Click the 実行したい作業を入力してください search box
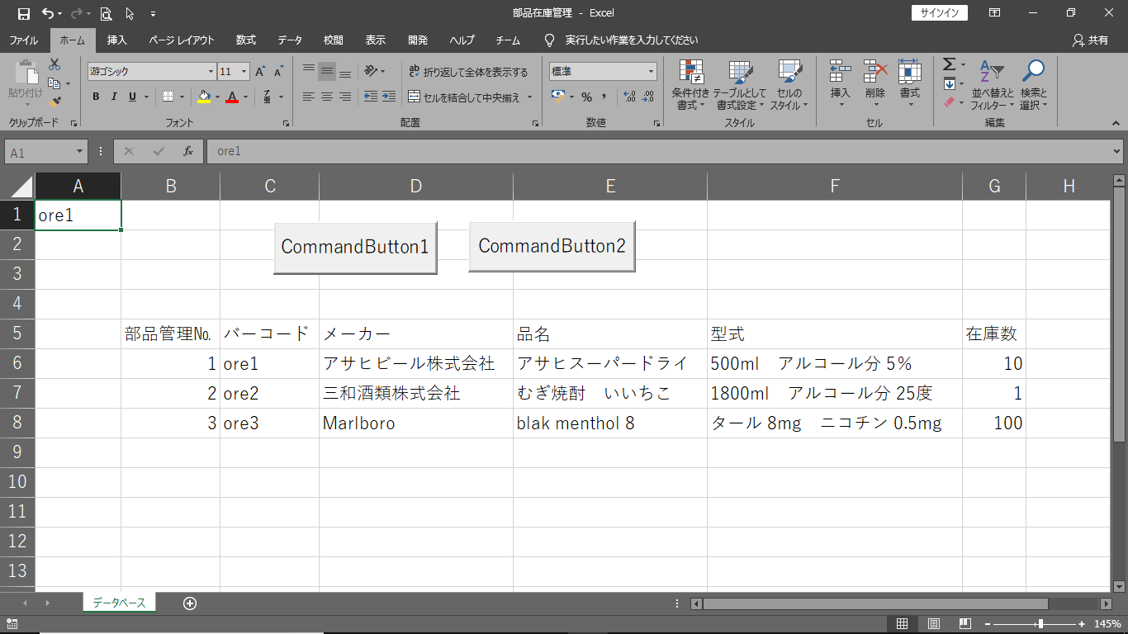1128x634 pixels. coord(632,40)
